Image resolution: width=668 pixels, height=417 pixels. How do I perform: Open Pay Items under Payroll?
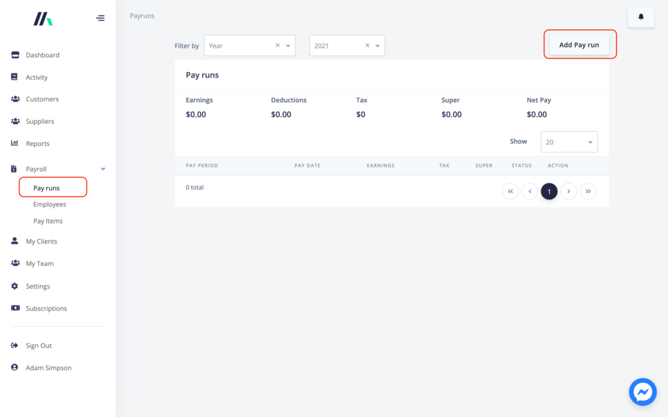(48, 221)
